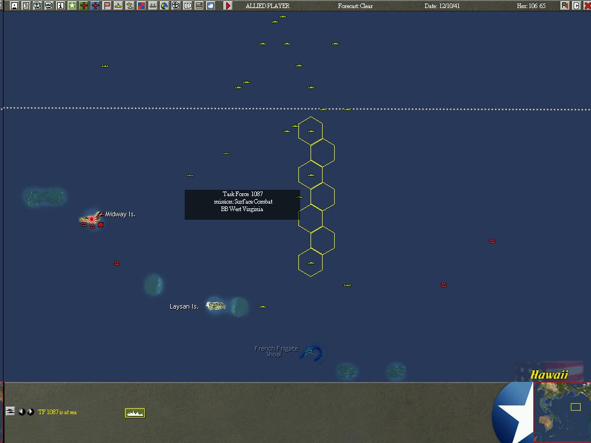Select red enemy unit left of easternmost one
This screenshot has height=443, width=591.
(x=444, y=285)
